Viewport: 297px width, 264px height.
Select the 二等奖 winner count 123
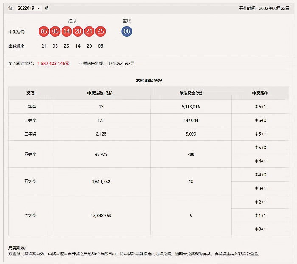point(101,120)
